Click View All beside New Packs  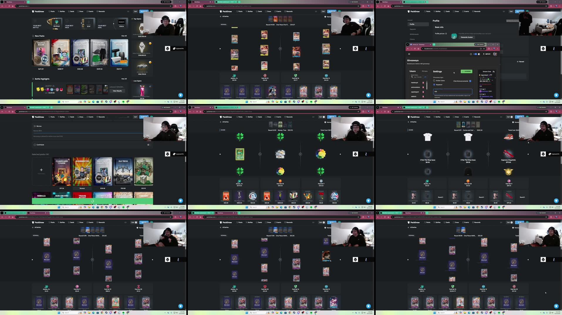[x=124, y=36]
